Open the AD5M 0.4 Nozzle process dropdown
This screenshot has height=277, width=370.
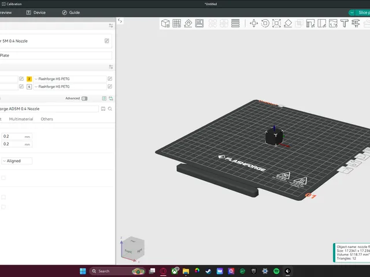(x=49, y=109)
